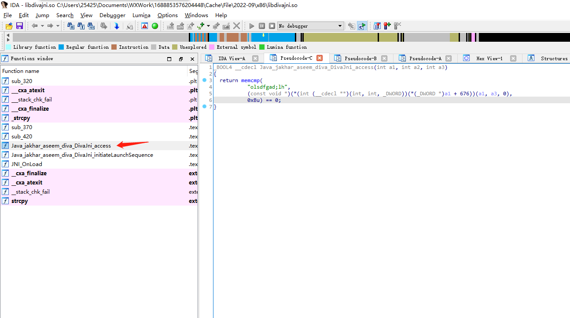Terminate the process with the stop button
Screen dimensions: 570x318
click(x=272, y=26)
